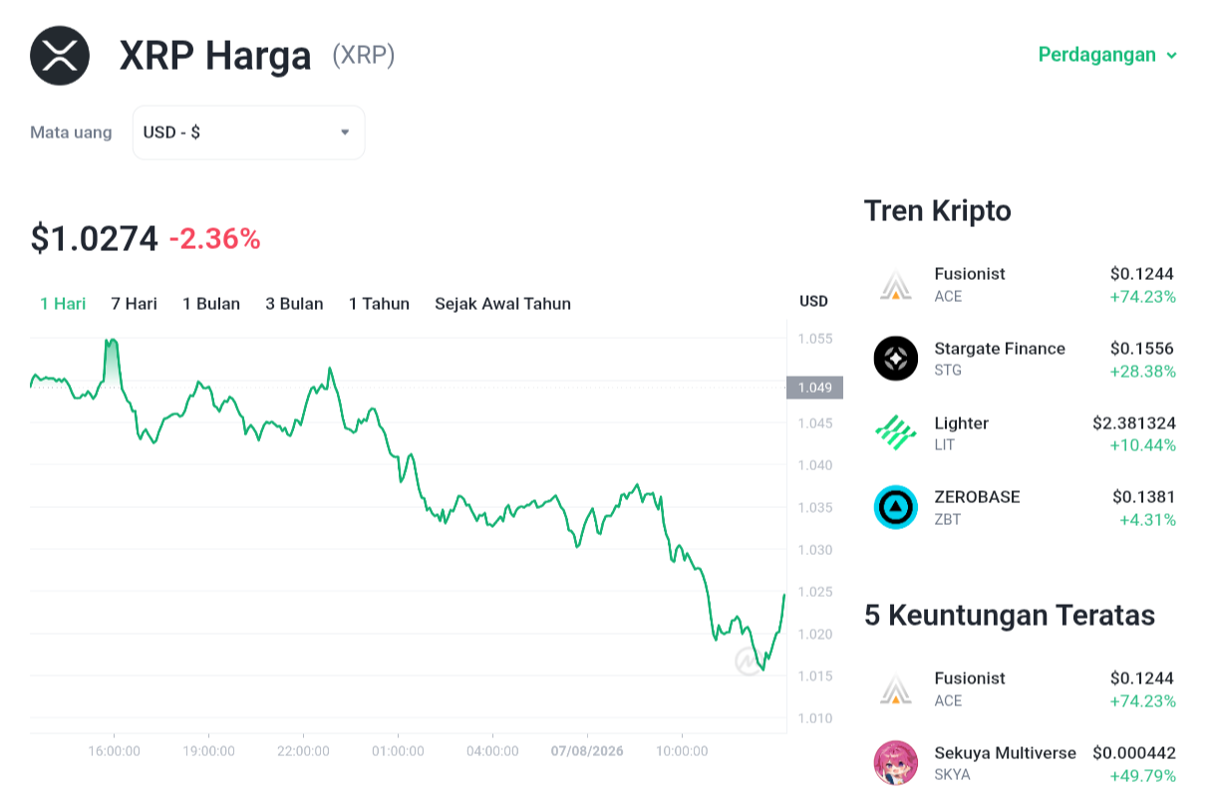Open the Stargate Finance link
The width and height of the screenshot is (1216, 795).
[x=1000, y=349]
